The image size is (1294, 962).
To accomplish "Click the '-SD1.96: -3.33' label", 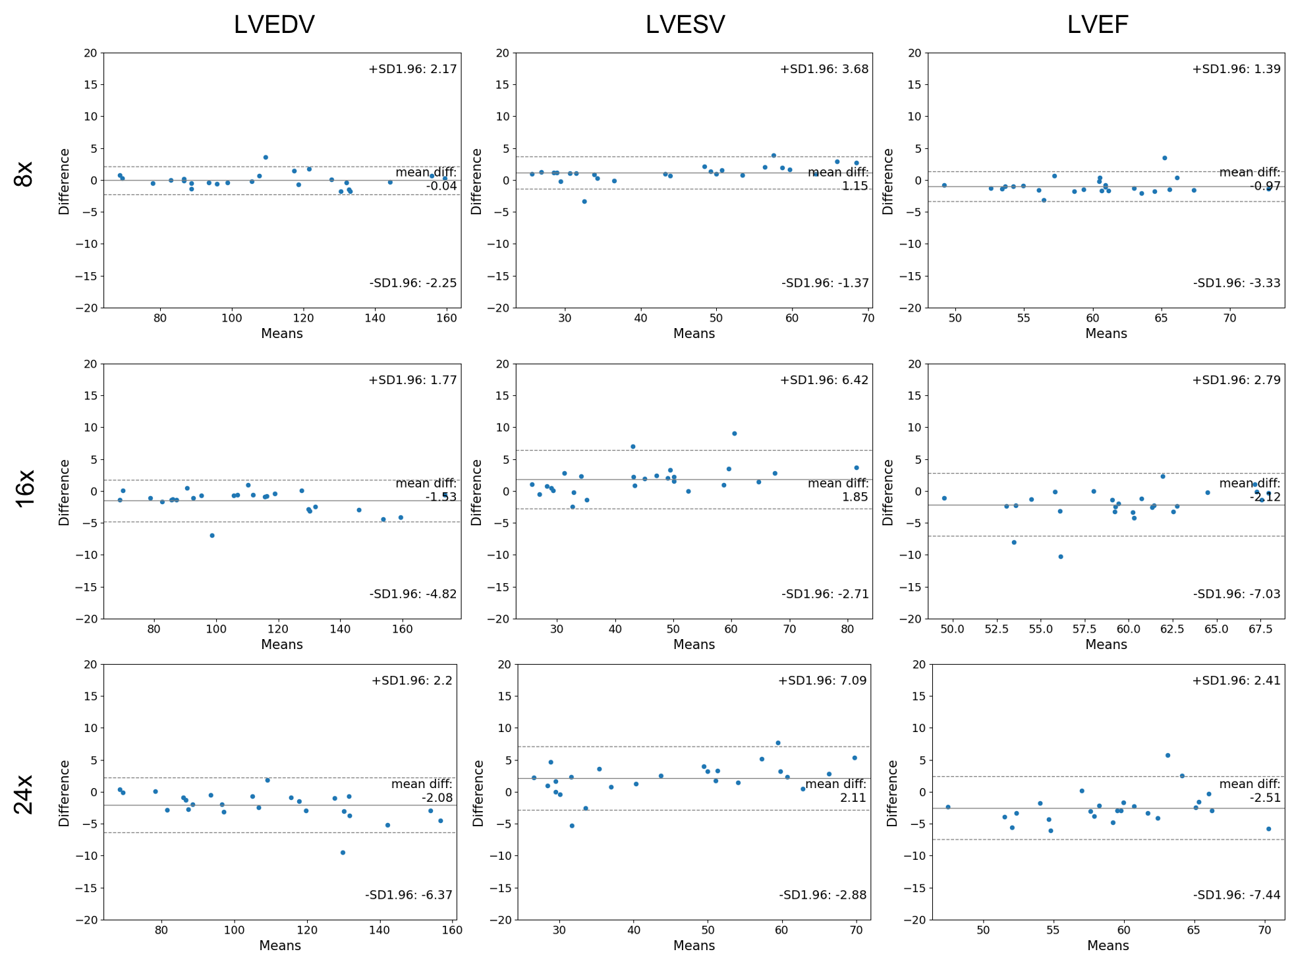I will point(1237,283).
